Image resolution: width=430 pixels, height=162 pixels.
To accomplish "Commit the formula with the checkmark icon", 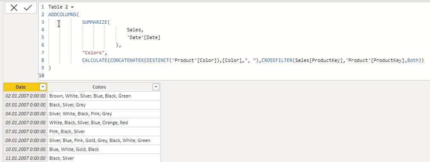I will [x=28, y=8].
